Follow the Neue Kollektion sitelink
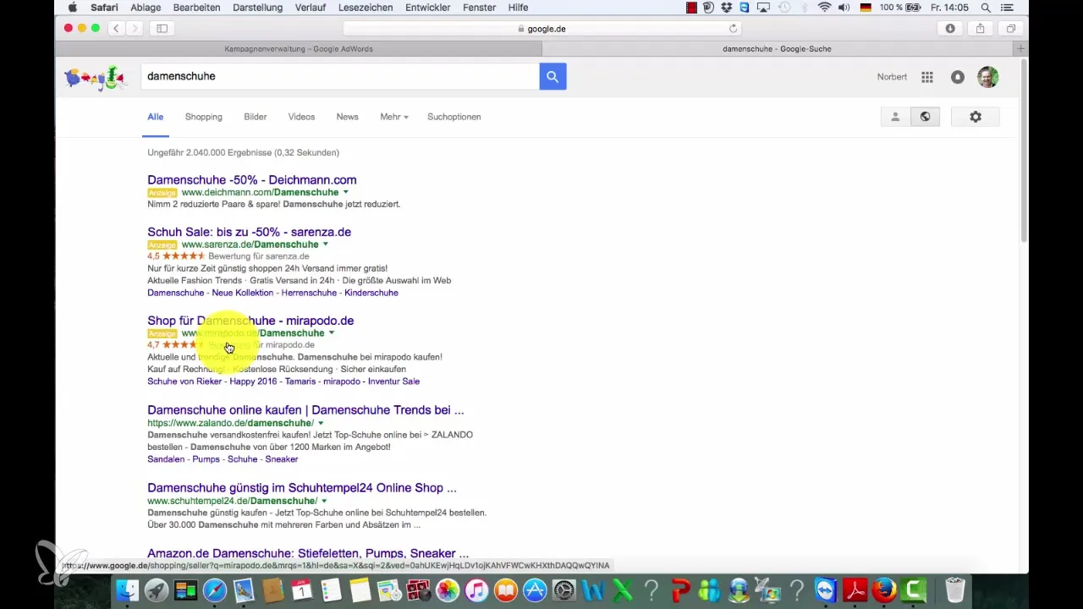This screenshot has width=1083, height=609. [243, 293]
